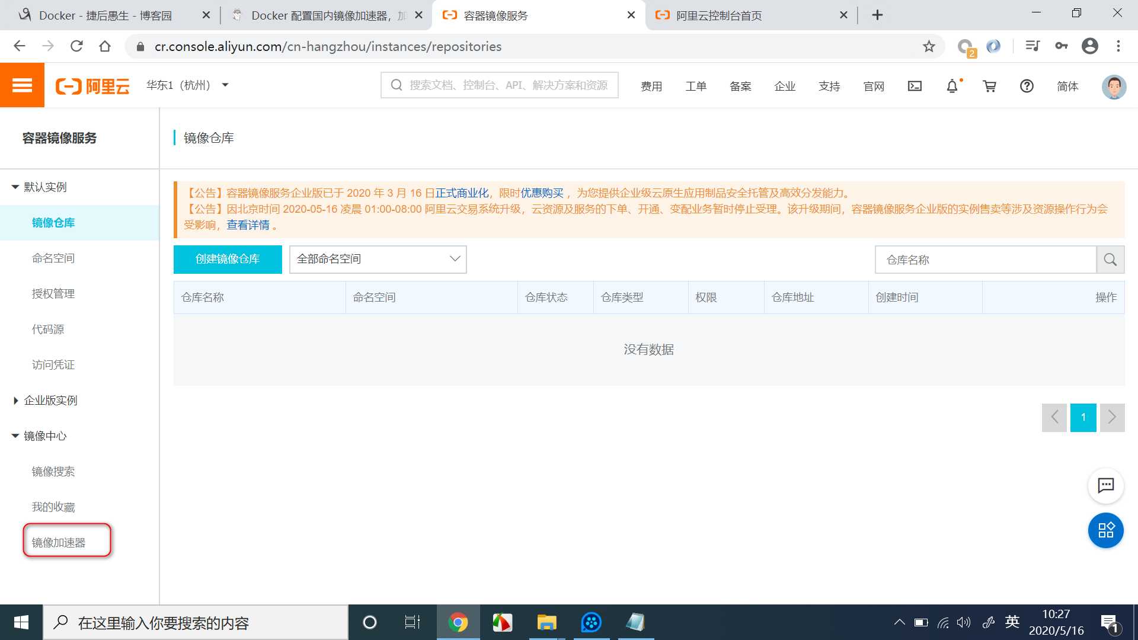Image resolution: width=1138 pixels, height=640 pixels.
Task: Open the 工单 top menu
Action: 696,87
